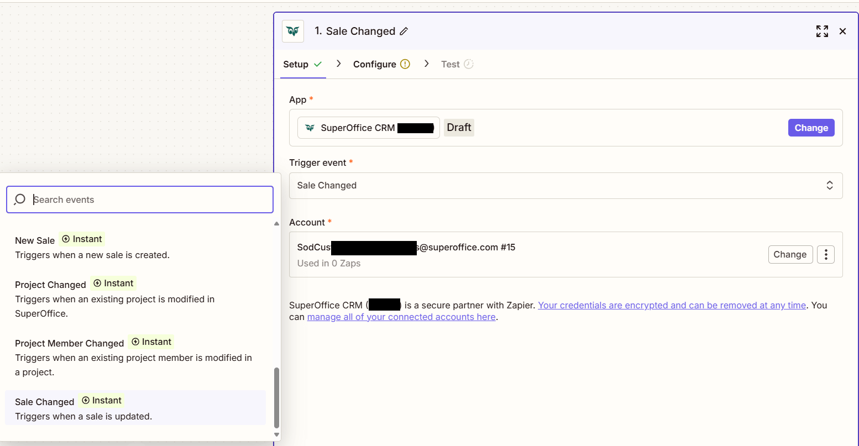Click the account email ending @superoffice.com #15
This screenshot has width=859, height=446.
406,247
